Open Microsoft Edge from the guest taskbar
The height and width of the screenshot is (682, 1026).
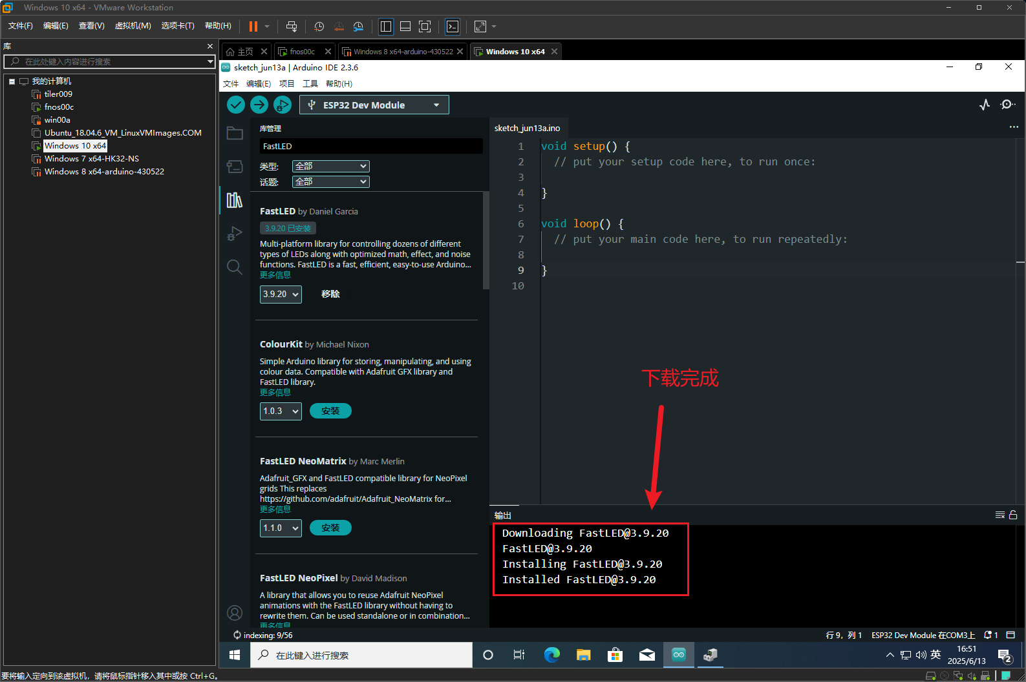click(x=552, y=655)
